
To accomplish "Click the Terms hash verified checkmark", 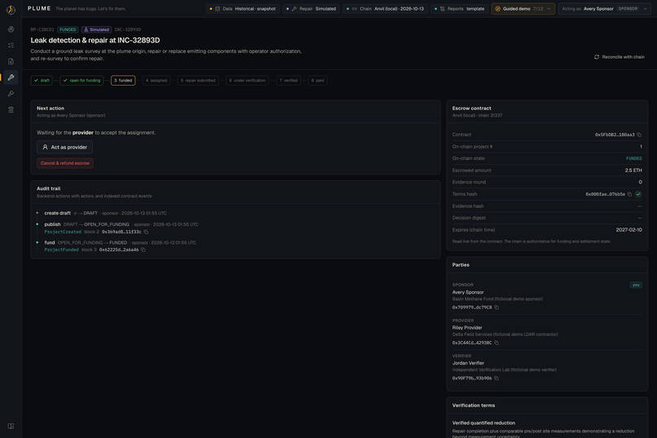I will [638, 194].
